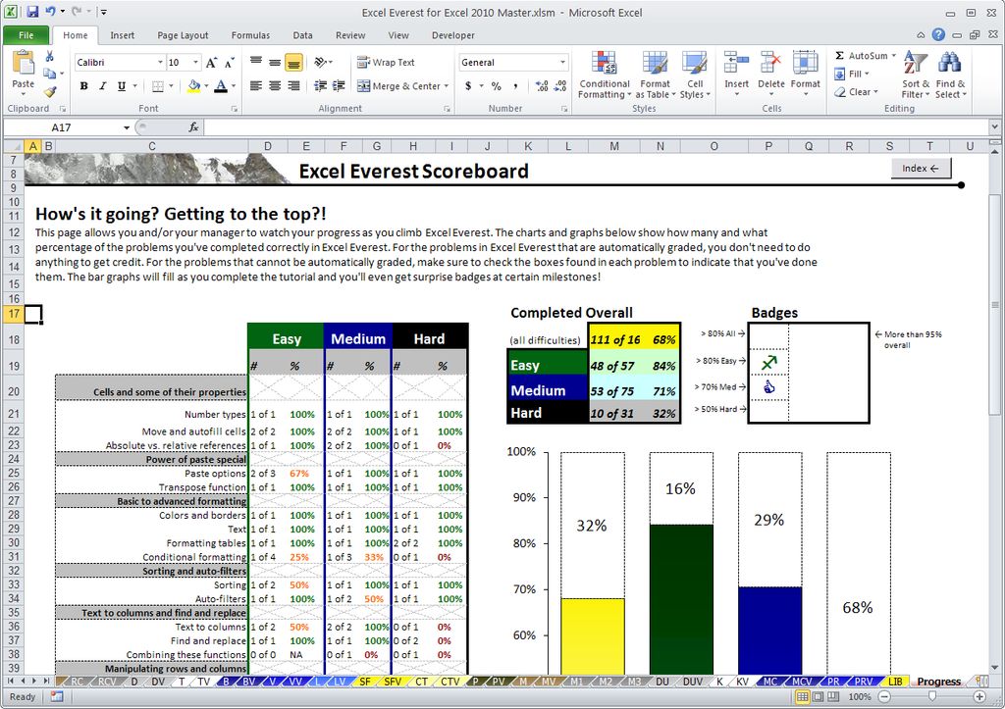
Task: Adjust the zoom slider handle
Action: point(932,697)
